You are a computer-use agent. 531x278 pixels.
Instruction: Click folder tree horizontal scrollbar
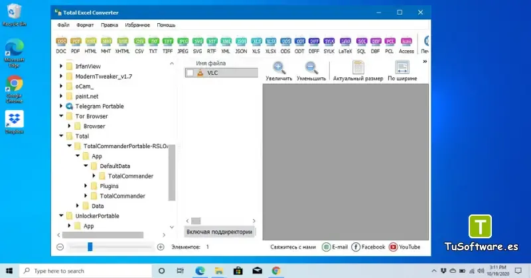[x=103, y=235]
